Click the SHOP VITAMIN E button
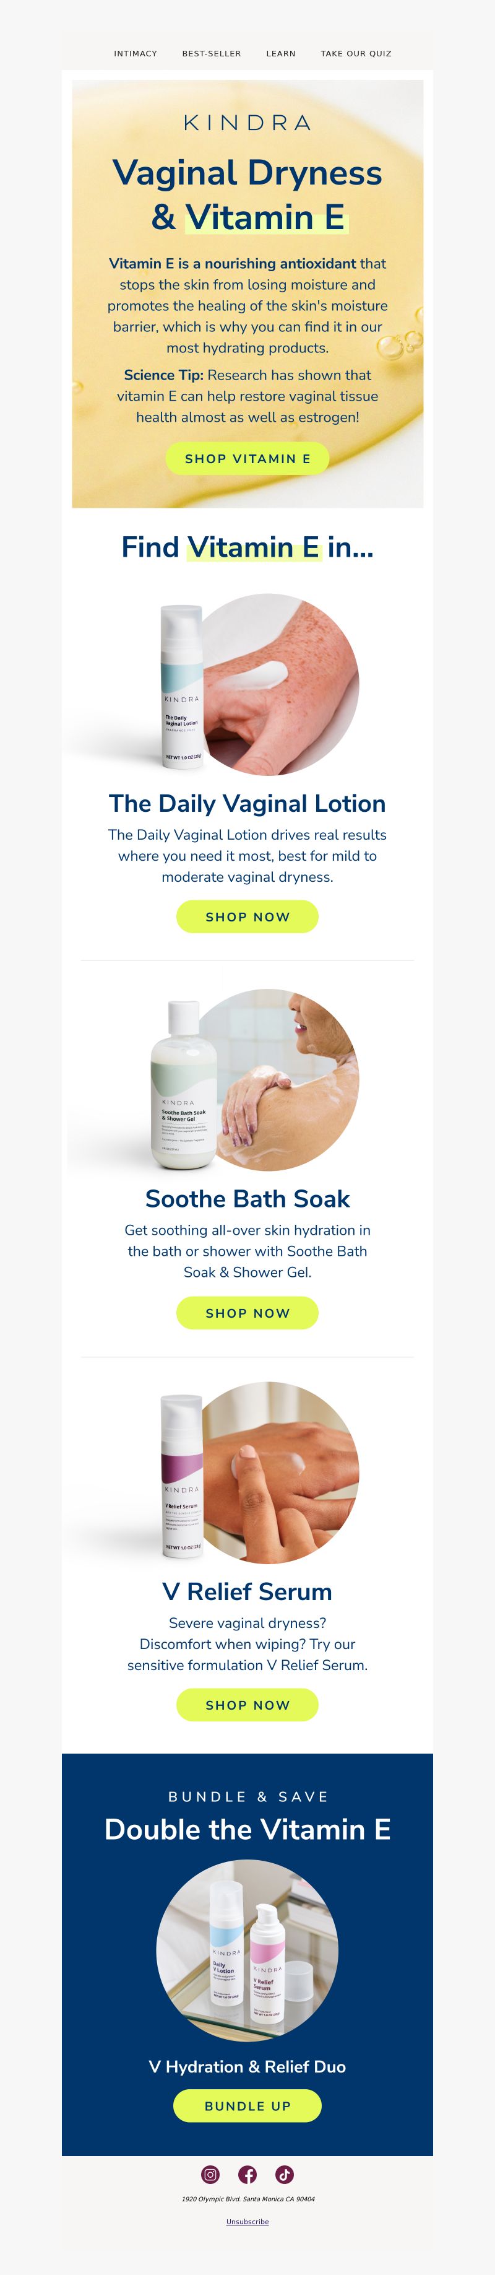Screen dimensions: 495x2275 (247, 458)
